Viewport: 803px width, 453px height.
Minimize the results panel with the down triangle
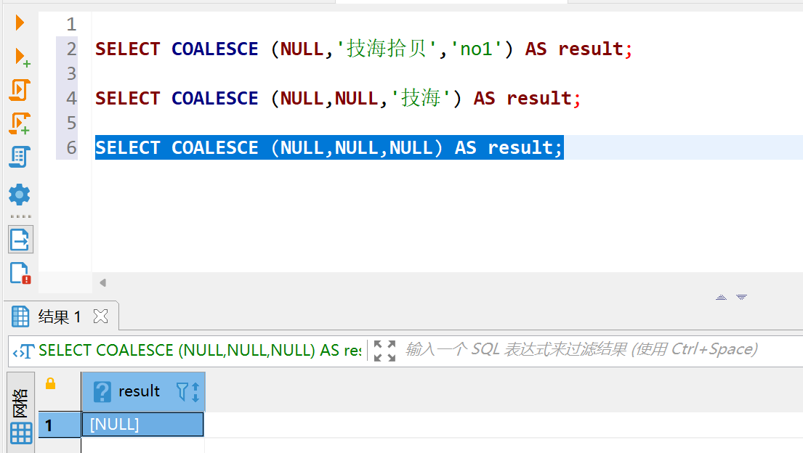coord(741,298)
